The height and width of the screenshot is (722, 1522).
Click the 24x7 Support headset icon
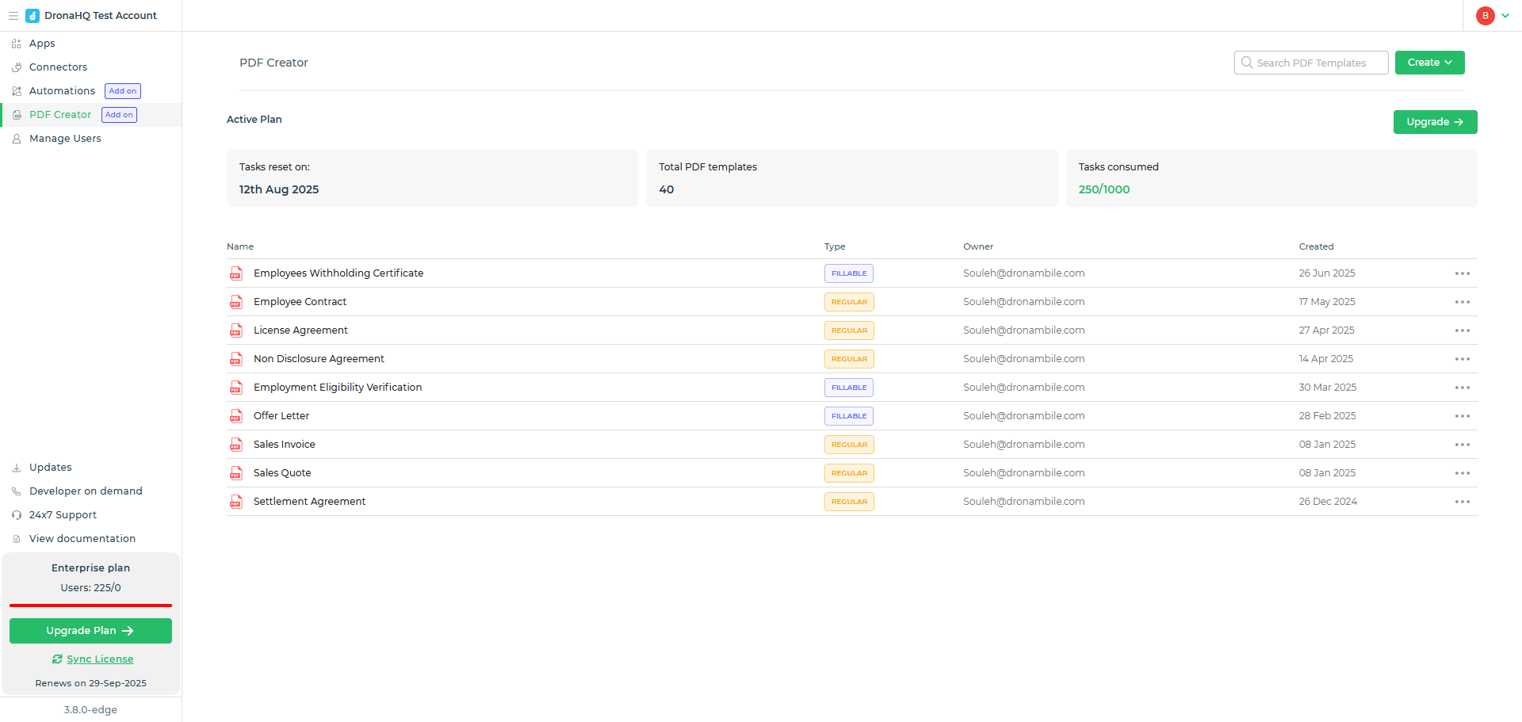17,515
